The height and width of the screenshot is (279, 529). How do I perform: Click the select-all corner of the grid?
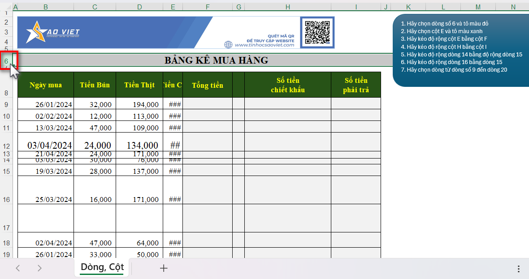click(x=6, y=7)
